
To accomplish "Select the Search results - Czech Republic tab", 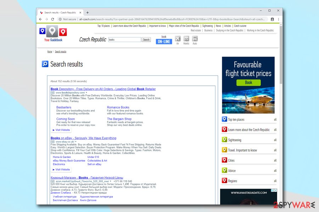I will (60, 13).
